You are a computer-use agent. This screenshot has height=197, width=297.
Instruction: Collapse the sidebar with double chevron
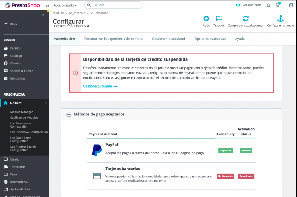[x=42, y=14]
